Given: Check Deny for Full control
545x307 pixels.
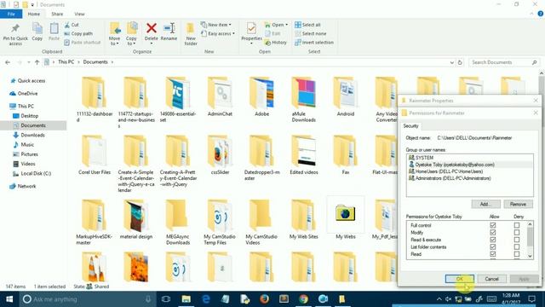Looking at the screenshot, I should point(517,225).
